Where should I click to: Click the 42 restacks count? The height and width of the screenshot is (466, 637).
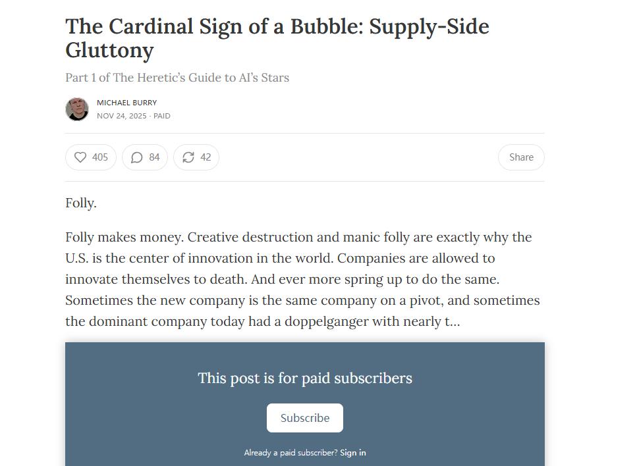pos(206,157)
